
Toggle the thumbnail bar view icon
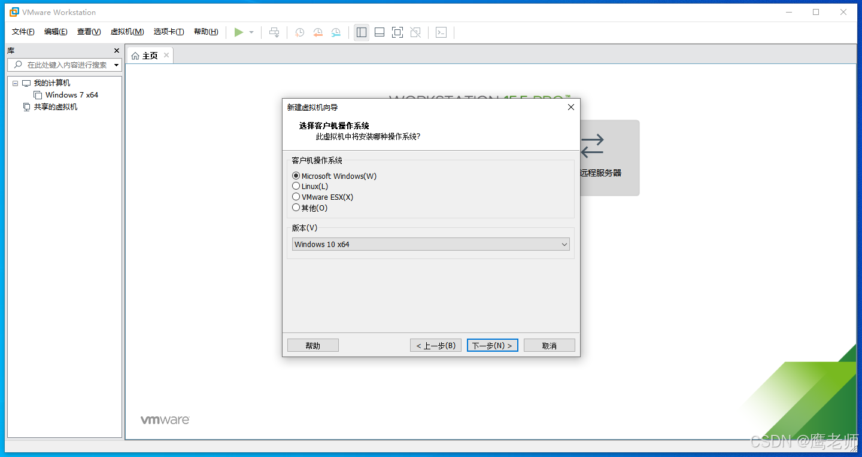[380, 32]
